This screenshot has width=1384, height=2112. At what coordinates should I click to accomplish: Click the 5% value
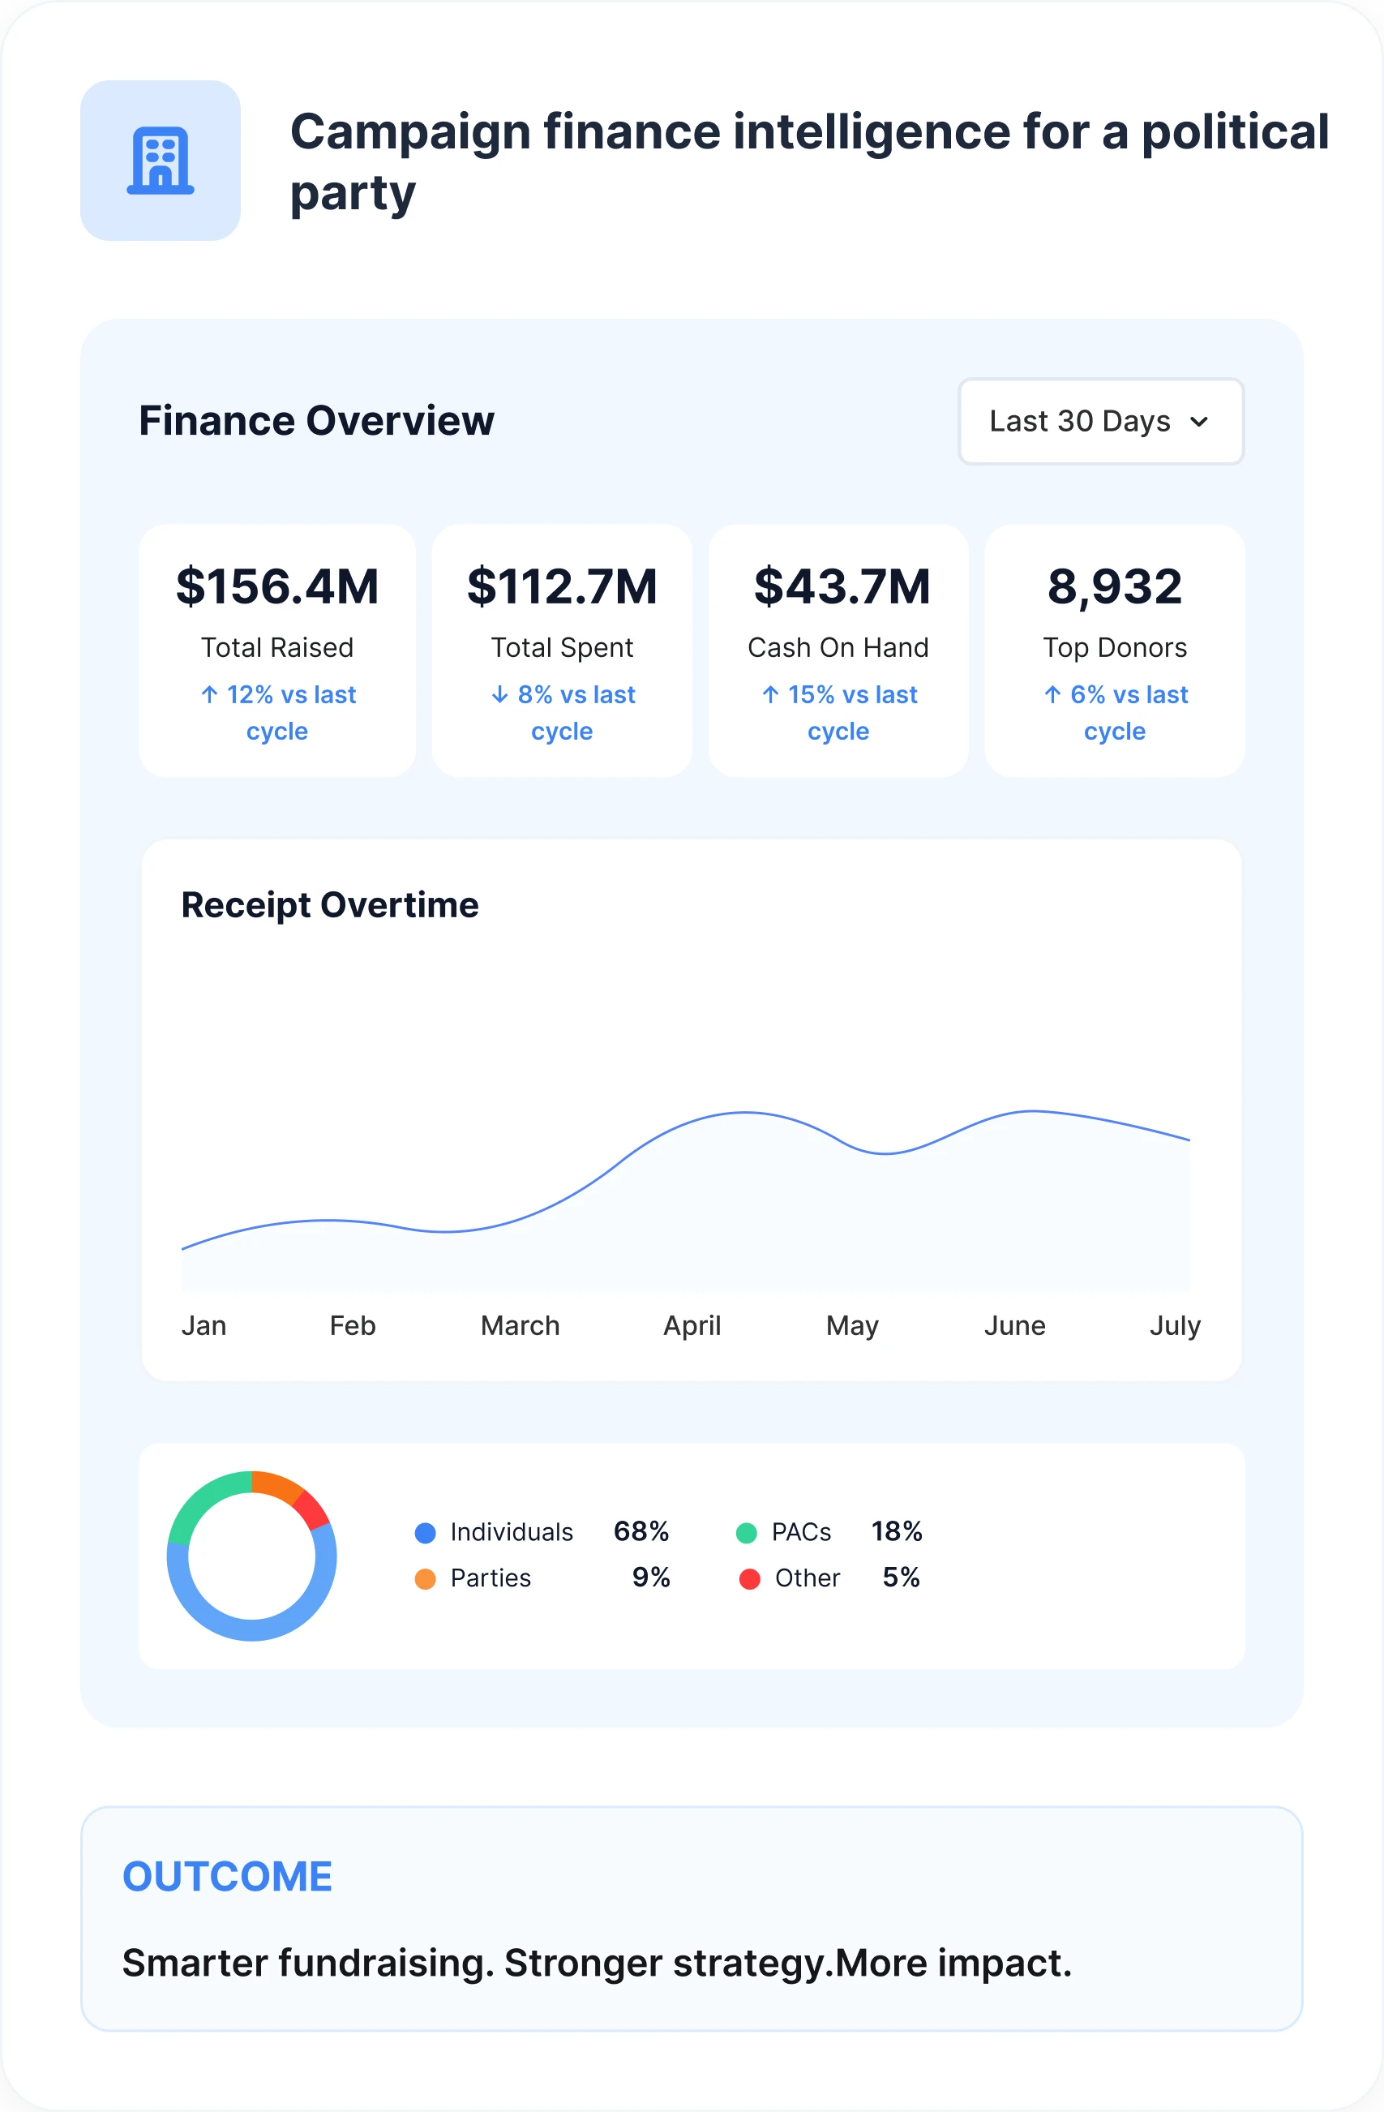point(902,1578)
